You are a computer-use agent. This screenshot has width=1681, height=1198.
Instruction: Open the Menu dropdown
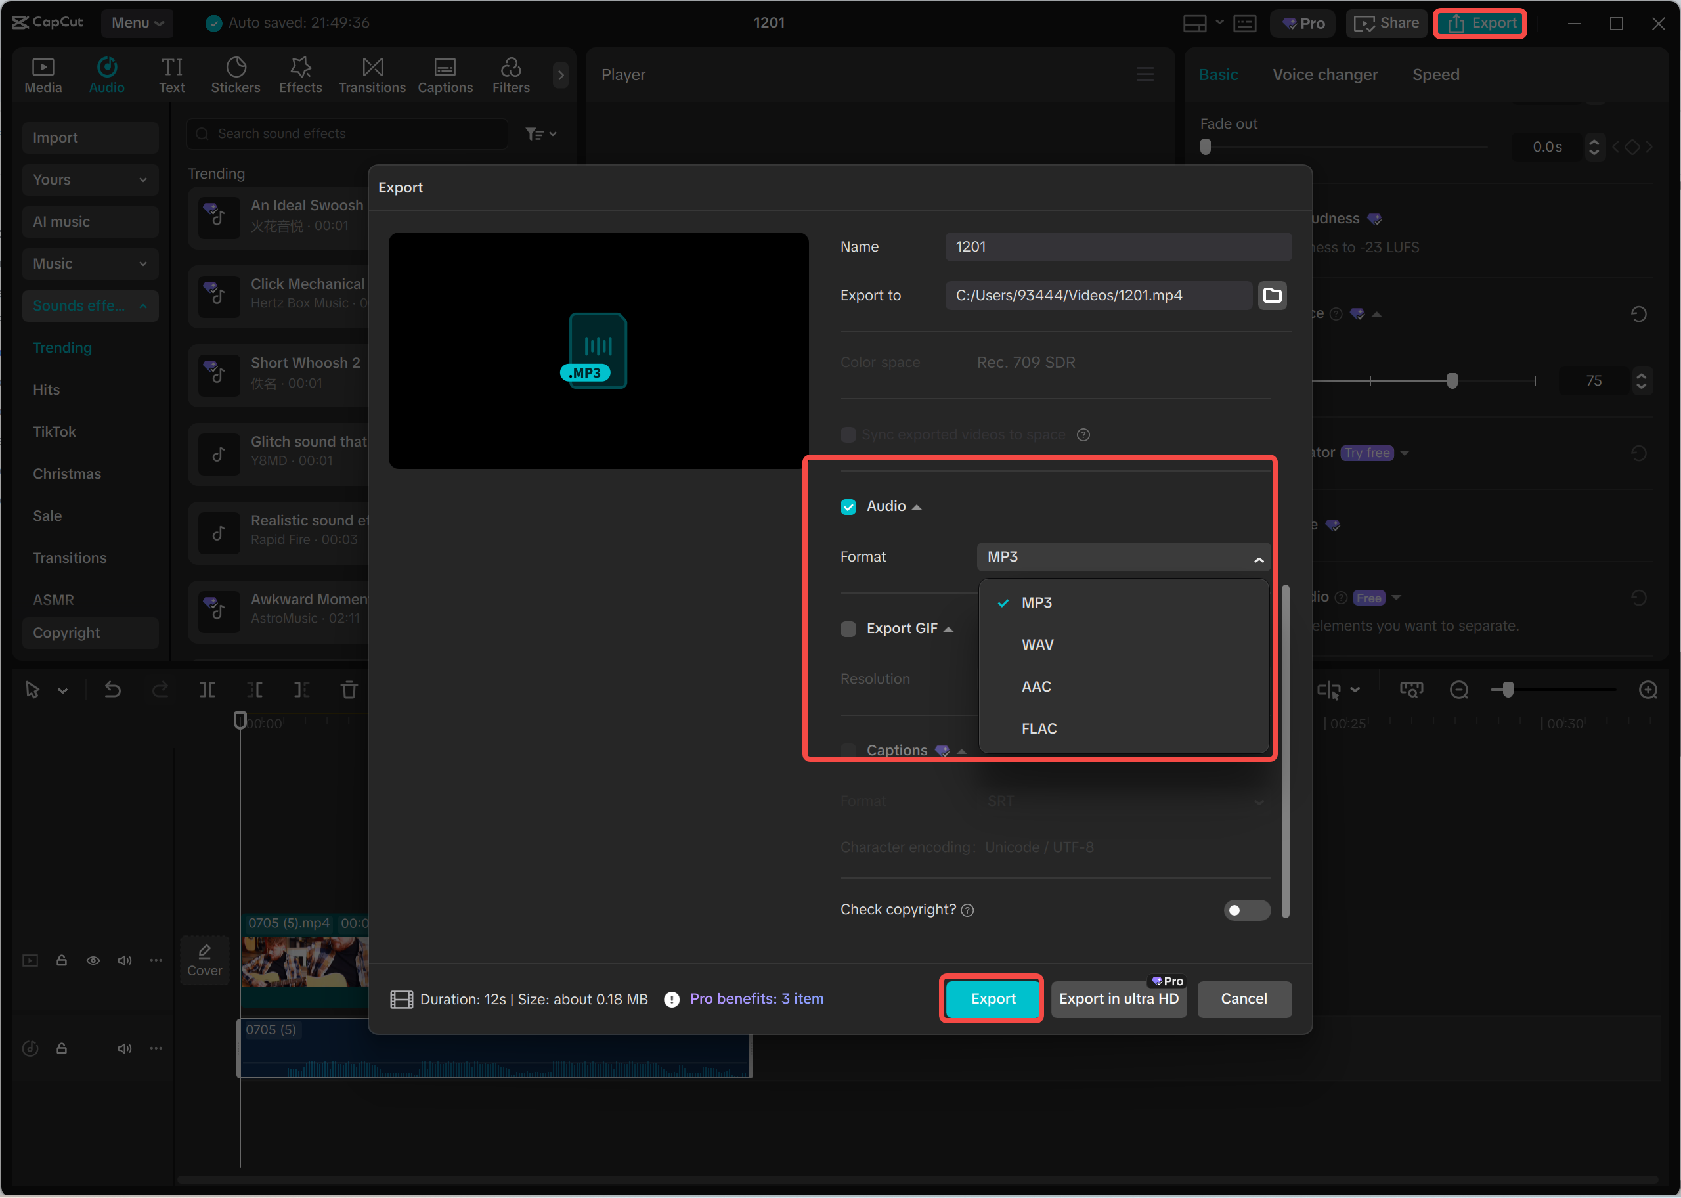point(137,22)
